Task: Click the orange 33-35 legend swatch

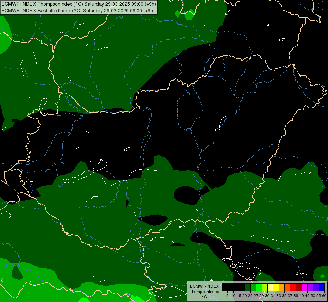Action: [282, 287]
